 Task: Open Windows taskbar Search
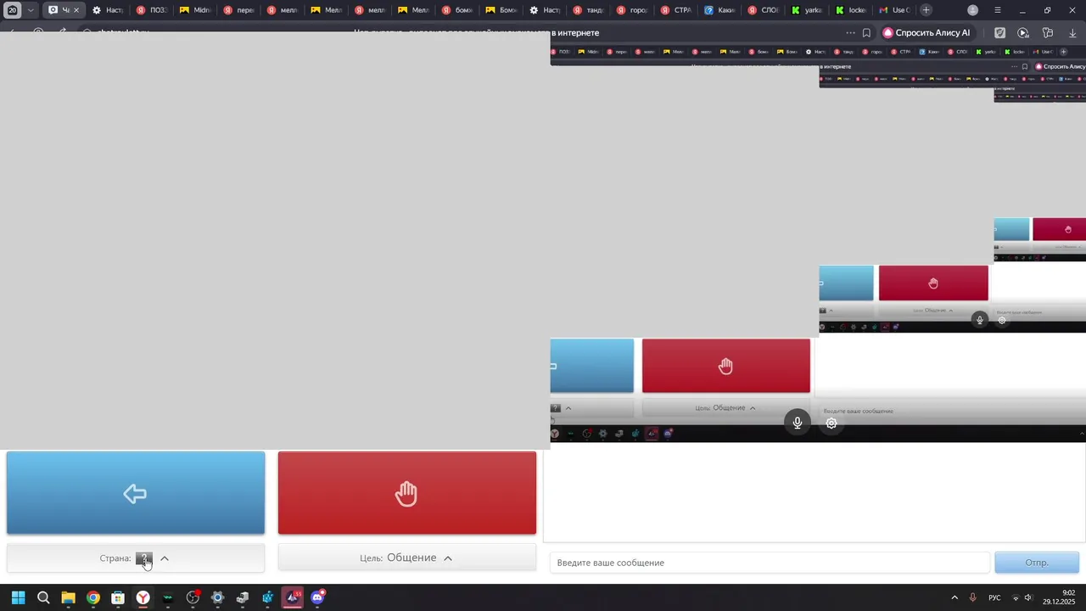pyautogui.click(x=43, y=597)
